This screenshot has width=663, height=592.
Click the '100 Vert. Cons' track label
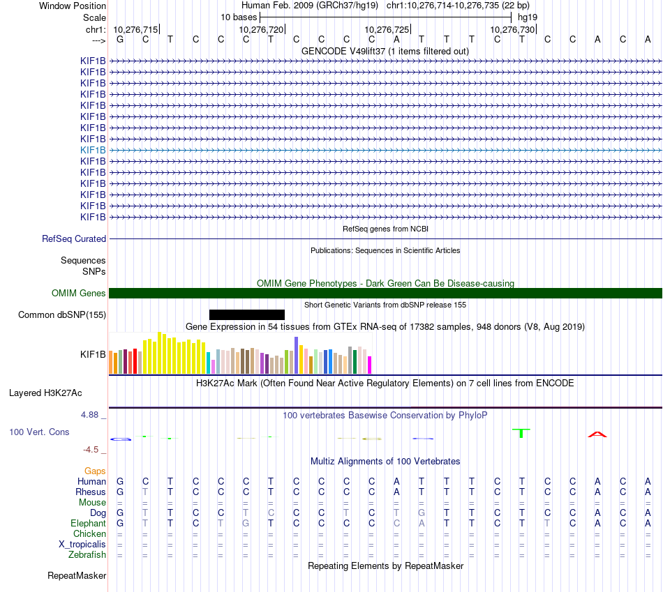[39, 432]
